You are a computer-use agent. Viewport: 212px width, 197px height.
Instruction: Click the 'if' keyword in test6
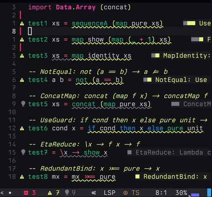tap(91, 128)
